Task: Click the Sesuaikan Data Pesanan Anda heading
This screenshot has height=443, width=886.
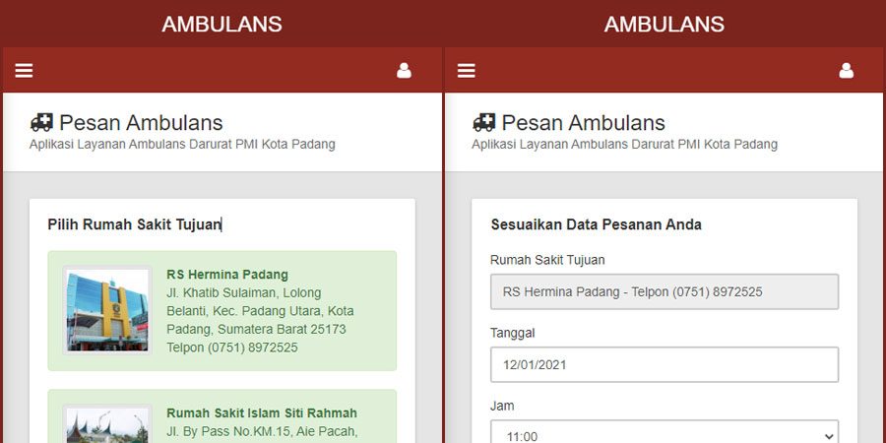Action: 596,224
